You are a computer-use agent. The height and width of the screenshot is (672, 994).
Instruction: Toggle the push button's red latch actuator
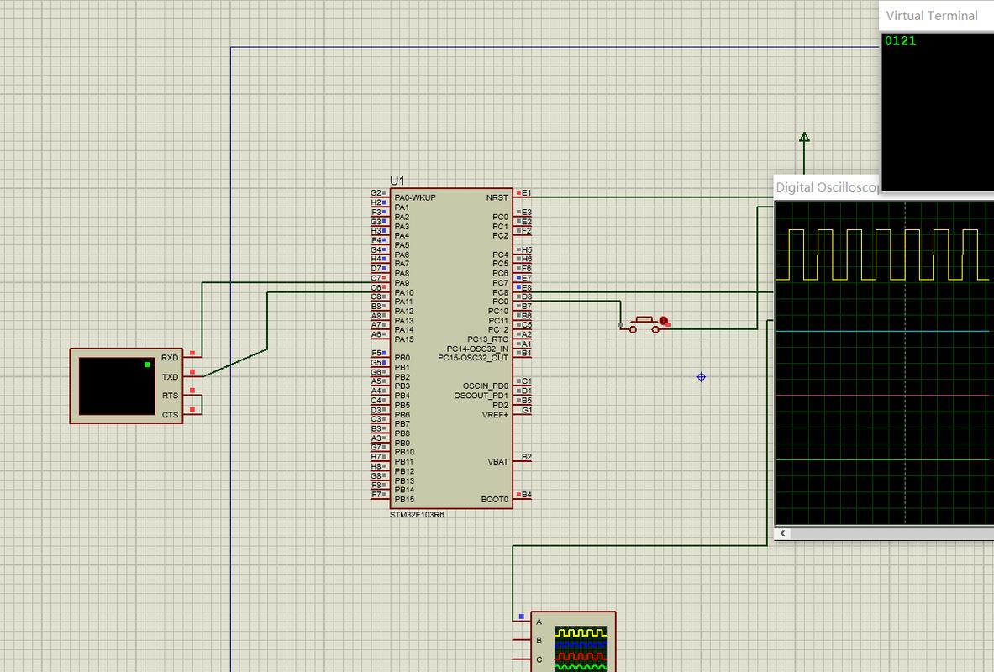point(663,322)
